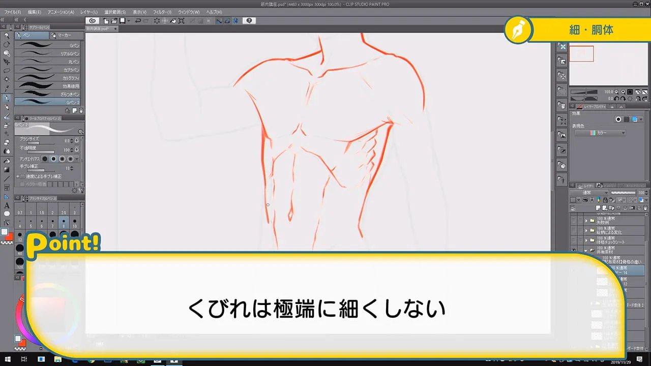The width and height of the screenshot is (651, 366).
Task: Select brush size 2.5 in the brush size panel
Action: tap(63, 211)
